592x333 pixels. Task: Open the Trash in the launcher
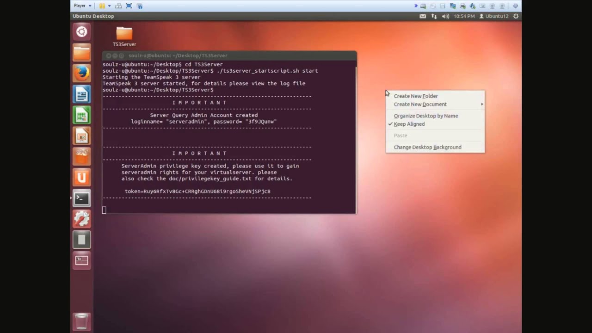coord(81,321)
